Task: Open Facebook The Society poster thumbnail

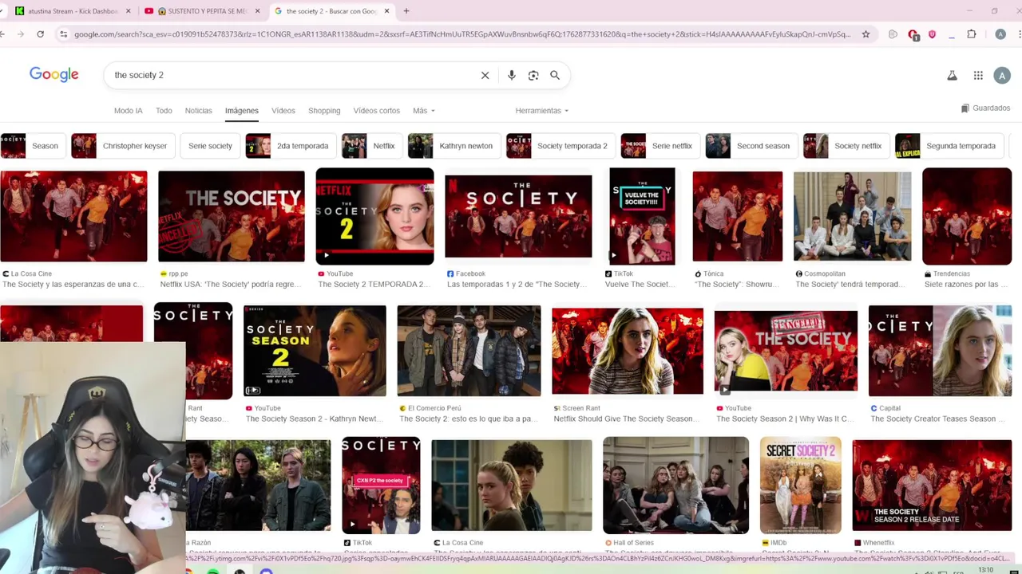Action: (x=518, y=216)
